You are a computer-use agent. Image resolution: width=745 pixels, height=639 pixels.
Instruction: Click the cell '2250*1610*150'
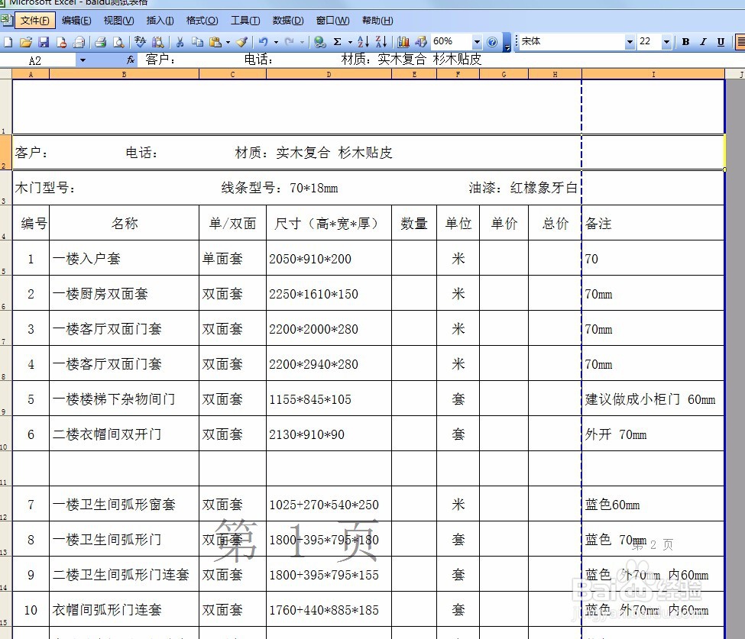(x=329, y=293)
